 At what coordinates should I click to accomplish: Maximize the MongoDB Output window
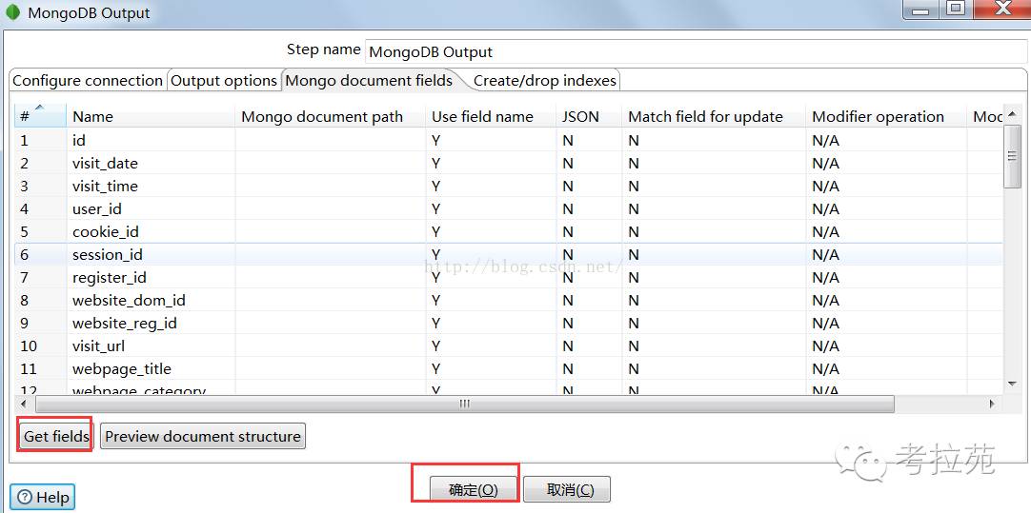958,8
